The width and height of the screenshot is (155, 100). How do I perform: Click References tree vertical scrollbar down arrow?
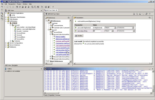(x=70, y=61)
